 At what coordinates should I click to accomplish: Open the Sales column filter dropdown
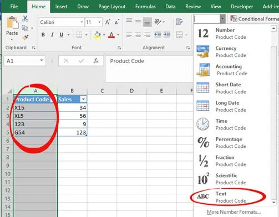pos(83,99)
